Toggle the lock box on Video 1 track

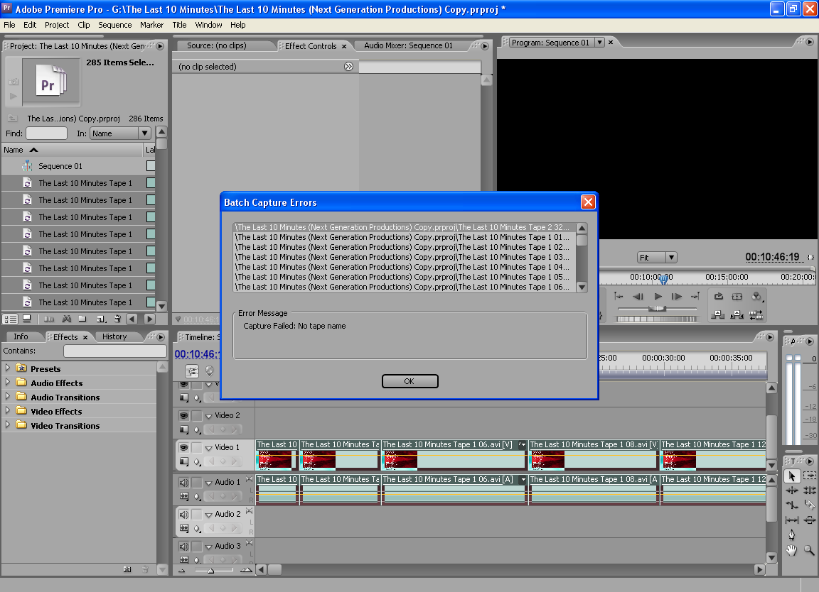pos(197,447)
